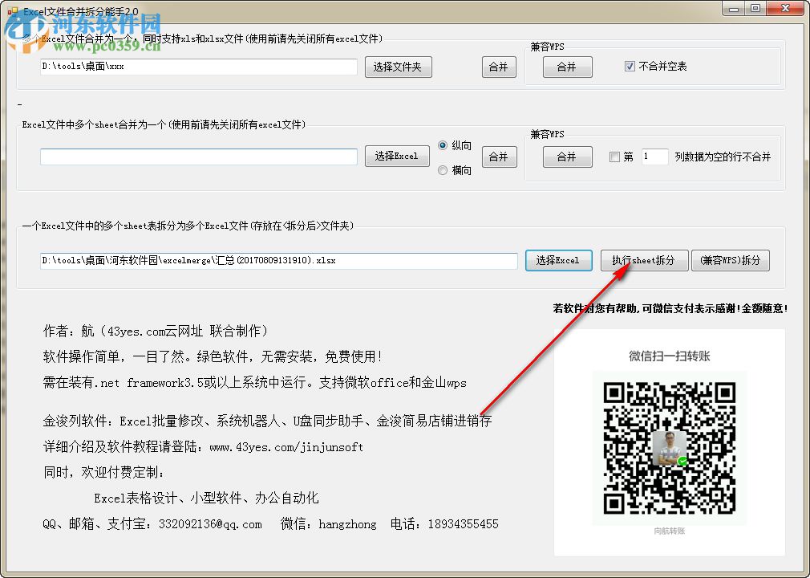Close the Excel文件合并拆分能手 window
Image resolution: width=810 pixels, height=578 pixels.
click(x=785, y=9)
